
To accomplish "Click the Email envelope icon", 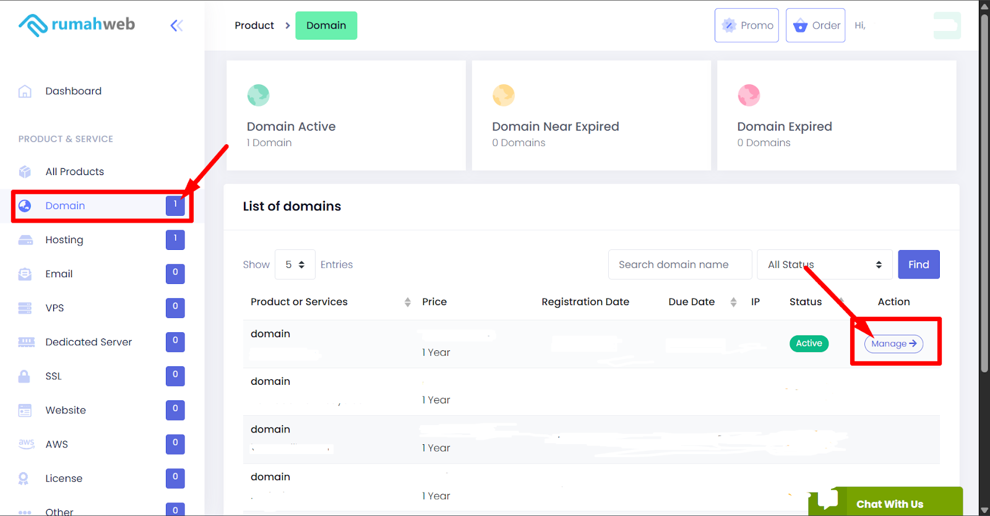I will pyautogui.click(x=25, y=274).
